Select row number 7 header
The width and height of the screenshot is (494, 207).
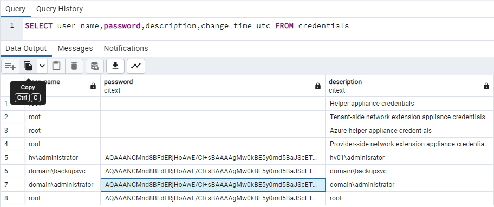pyautogui.click(x=12, y=185)
